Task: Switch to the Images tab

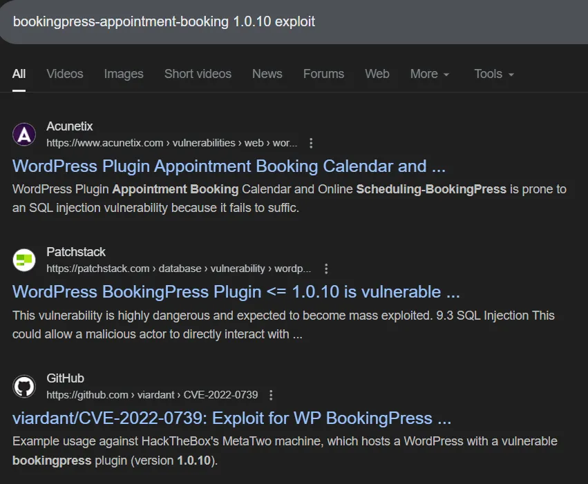Action: pos(124,74)
